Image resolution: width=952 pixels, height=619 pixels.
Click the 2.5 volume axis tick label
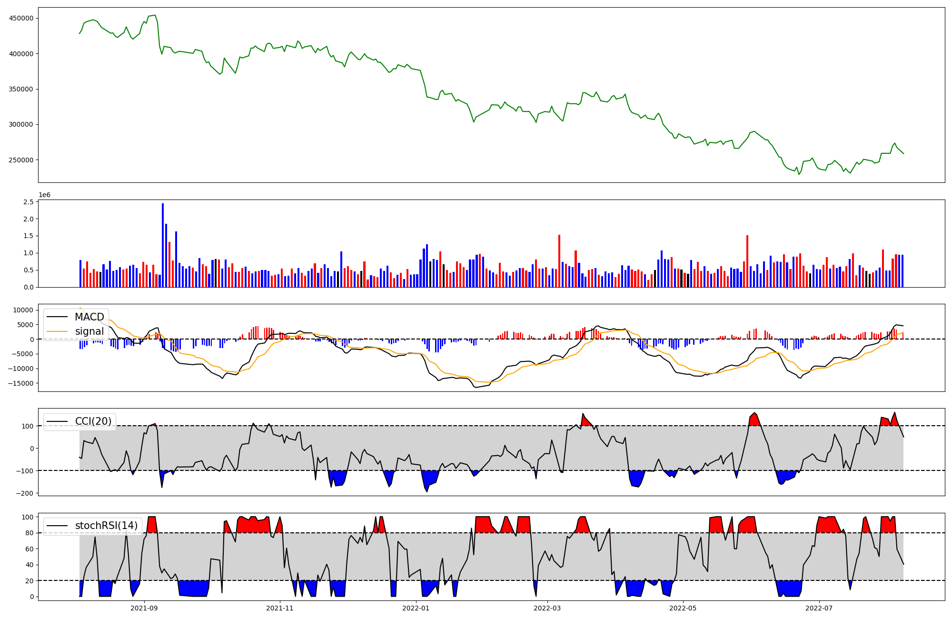point(30,202)
